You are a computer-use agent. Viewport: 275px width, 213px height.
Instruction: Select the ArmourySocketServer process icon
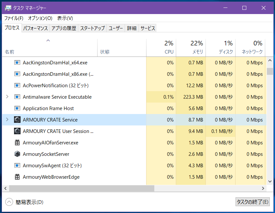(17, 154)
